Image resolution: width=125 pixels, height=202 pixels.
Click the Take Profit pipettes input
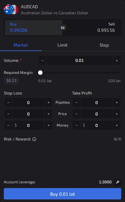(x=96, y=102)
